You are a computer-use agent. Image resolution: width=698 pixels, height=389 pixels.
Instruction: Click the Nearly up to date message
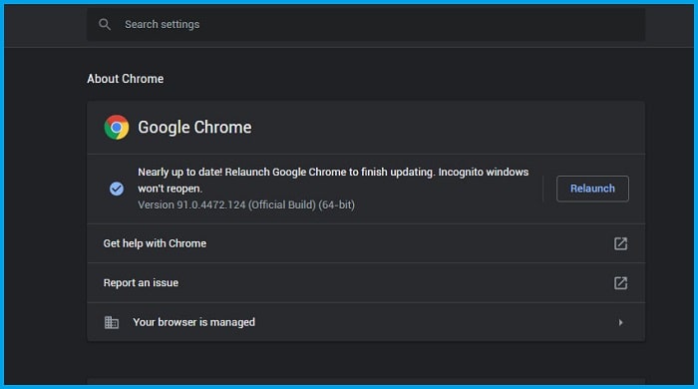click(x=333, y=181)
